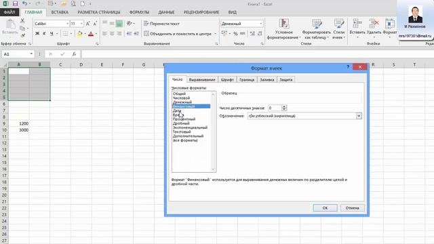The width and height of the screenshot is (434, 244).
Task: Click Объединить и поместить в центре
Action: tap(178, 34)
